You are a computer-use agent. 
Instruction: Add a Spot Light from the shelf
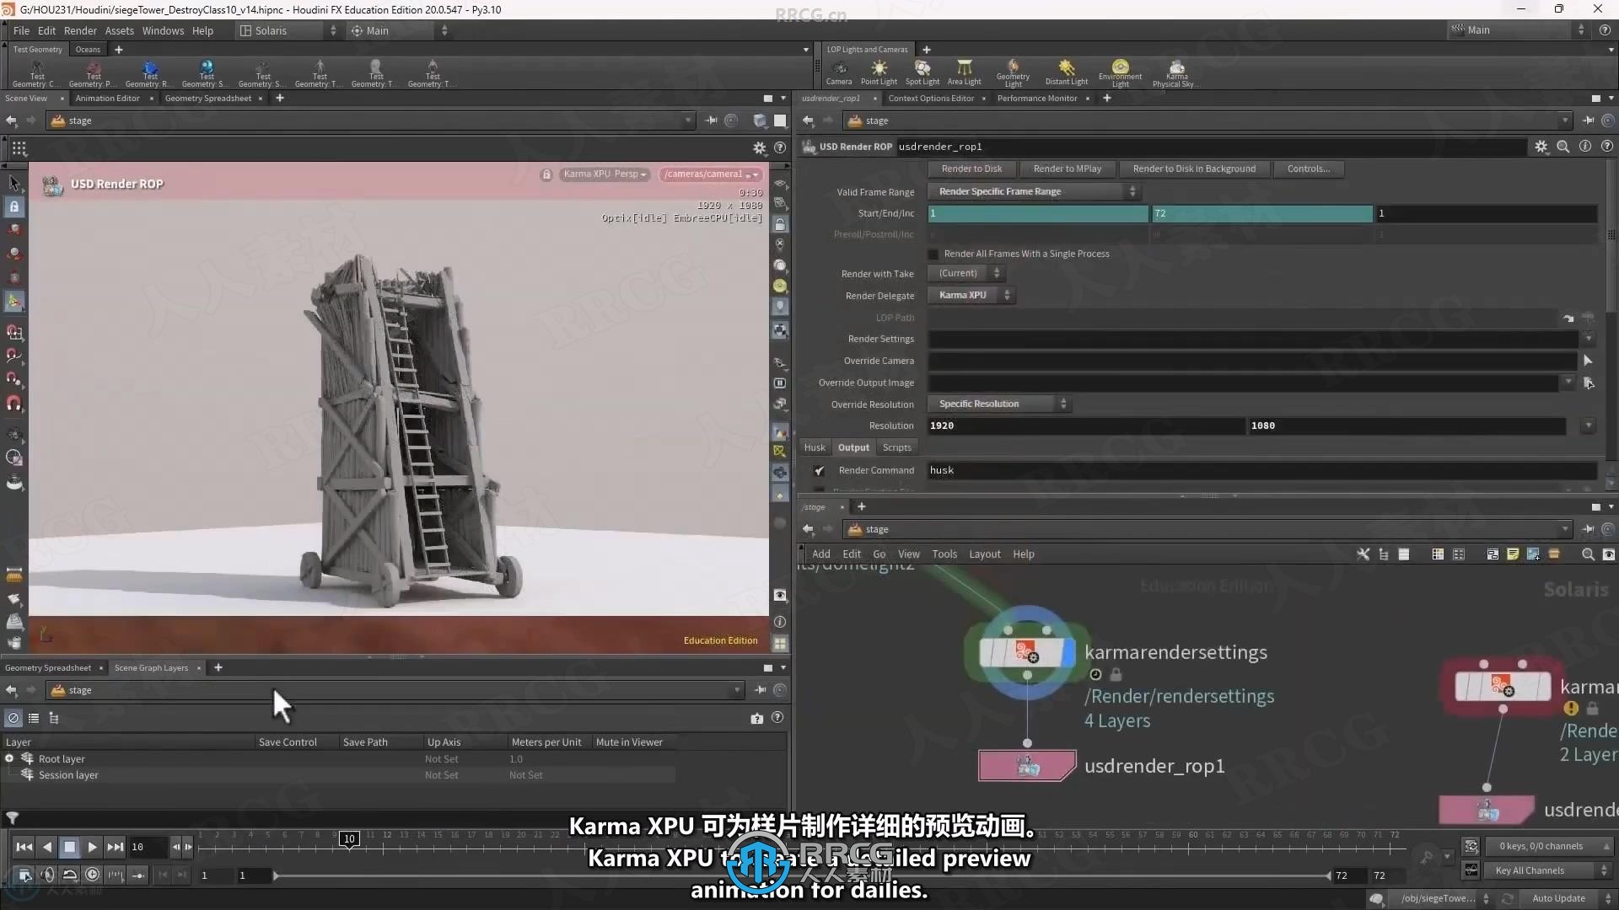click(922, 72)
